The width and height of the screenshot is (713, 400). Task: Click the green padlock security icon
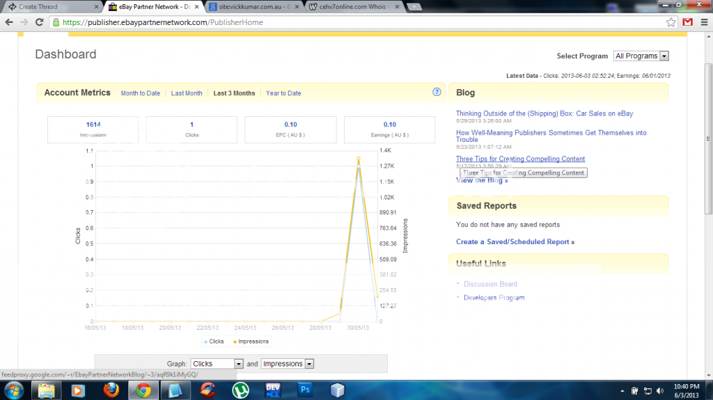click(56, 22)
